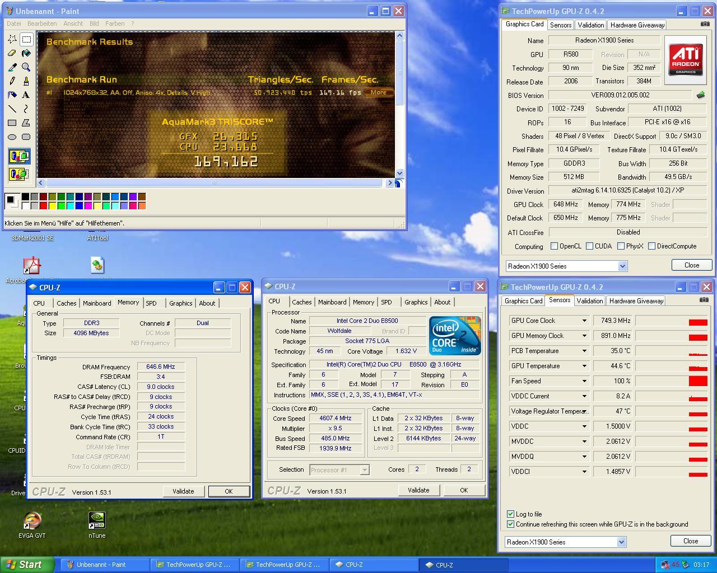Pick the yellow color swatch in Paint palette
The height and width of the screenshot is (573, 717).
click(52, 206)
